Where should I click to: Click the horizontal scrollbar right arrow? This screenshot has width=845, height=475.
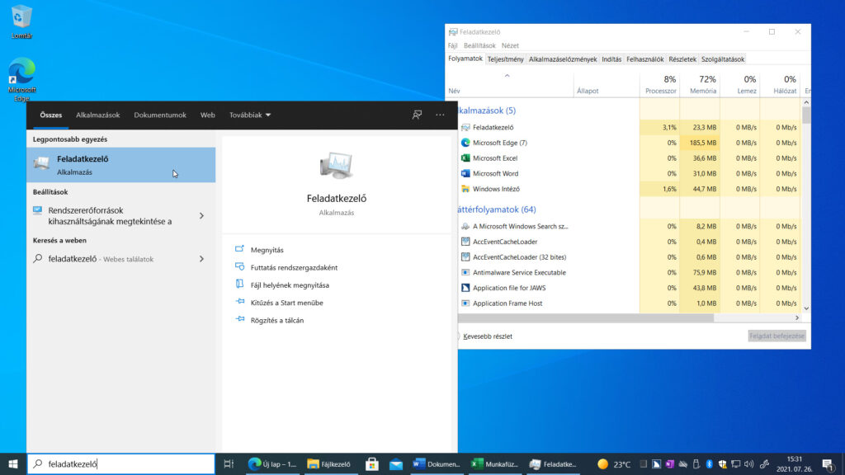click(x=796, y=317)
